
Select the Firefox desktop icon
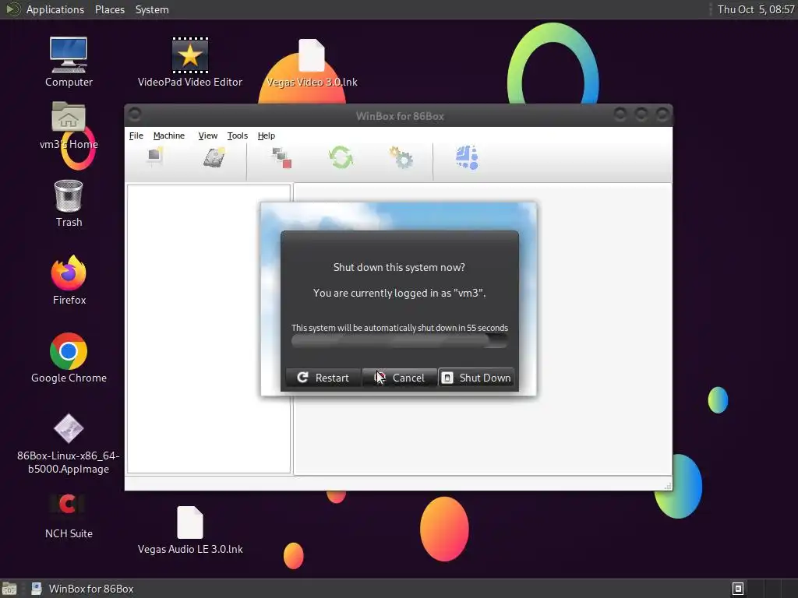click(x=69, y=280)
